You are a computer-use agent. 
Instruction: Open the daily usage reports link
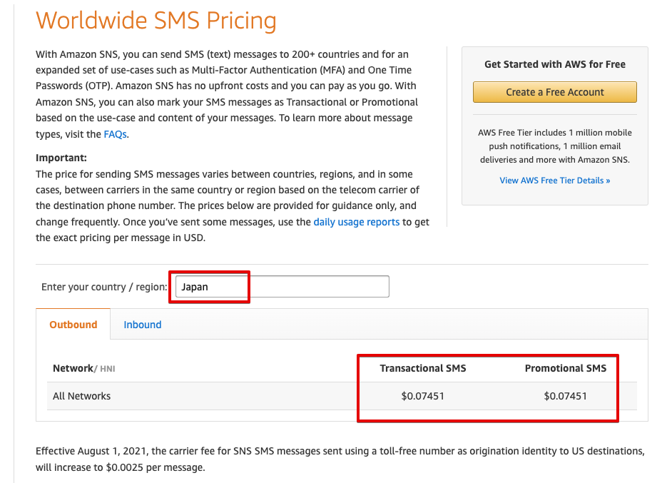357,222
